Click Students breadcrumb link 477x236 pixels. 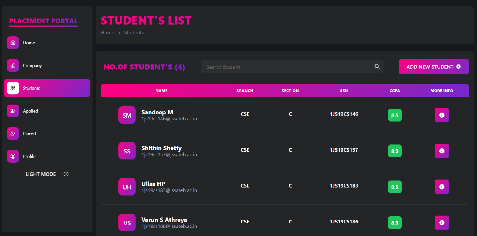tap(134, 33)
